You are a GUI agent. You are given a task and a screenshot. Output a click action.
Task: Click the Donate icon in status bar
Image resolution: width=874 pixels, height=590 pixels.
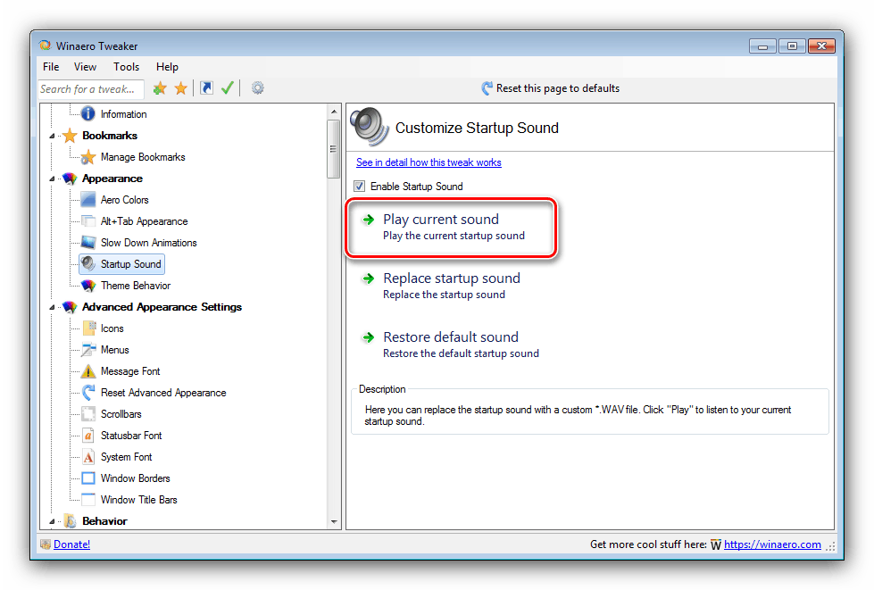(x=46, y=544)
